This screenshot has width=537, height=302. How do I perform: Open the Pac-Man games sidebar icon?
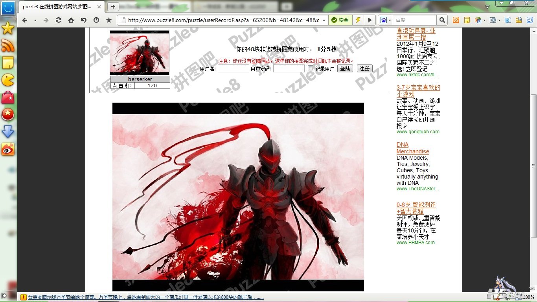pyautogui.click(x=8, y=80)
